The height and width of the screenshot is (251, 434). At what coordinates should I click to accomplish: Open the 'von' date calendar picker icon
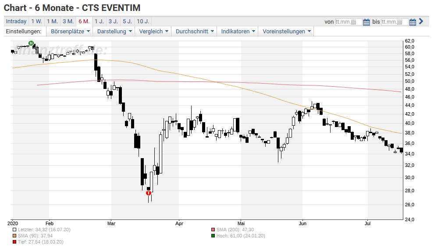tap(366, 22)
